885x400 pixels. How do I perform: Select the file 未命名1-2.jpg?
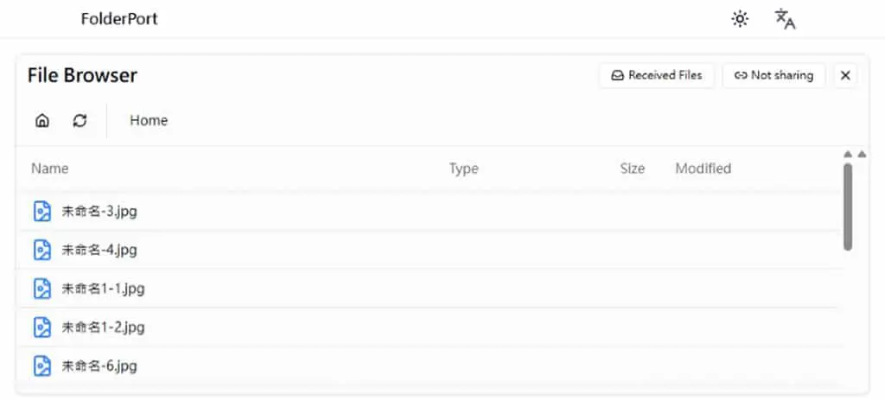tap(430, 327)
